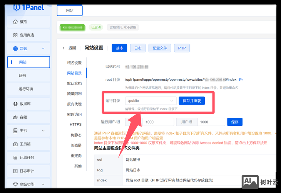This screenshot has width=281, height=193.
Task: Open 其他 settings section
Action: coord(78,166)
